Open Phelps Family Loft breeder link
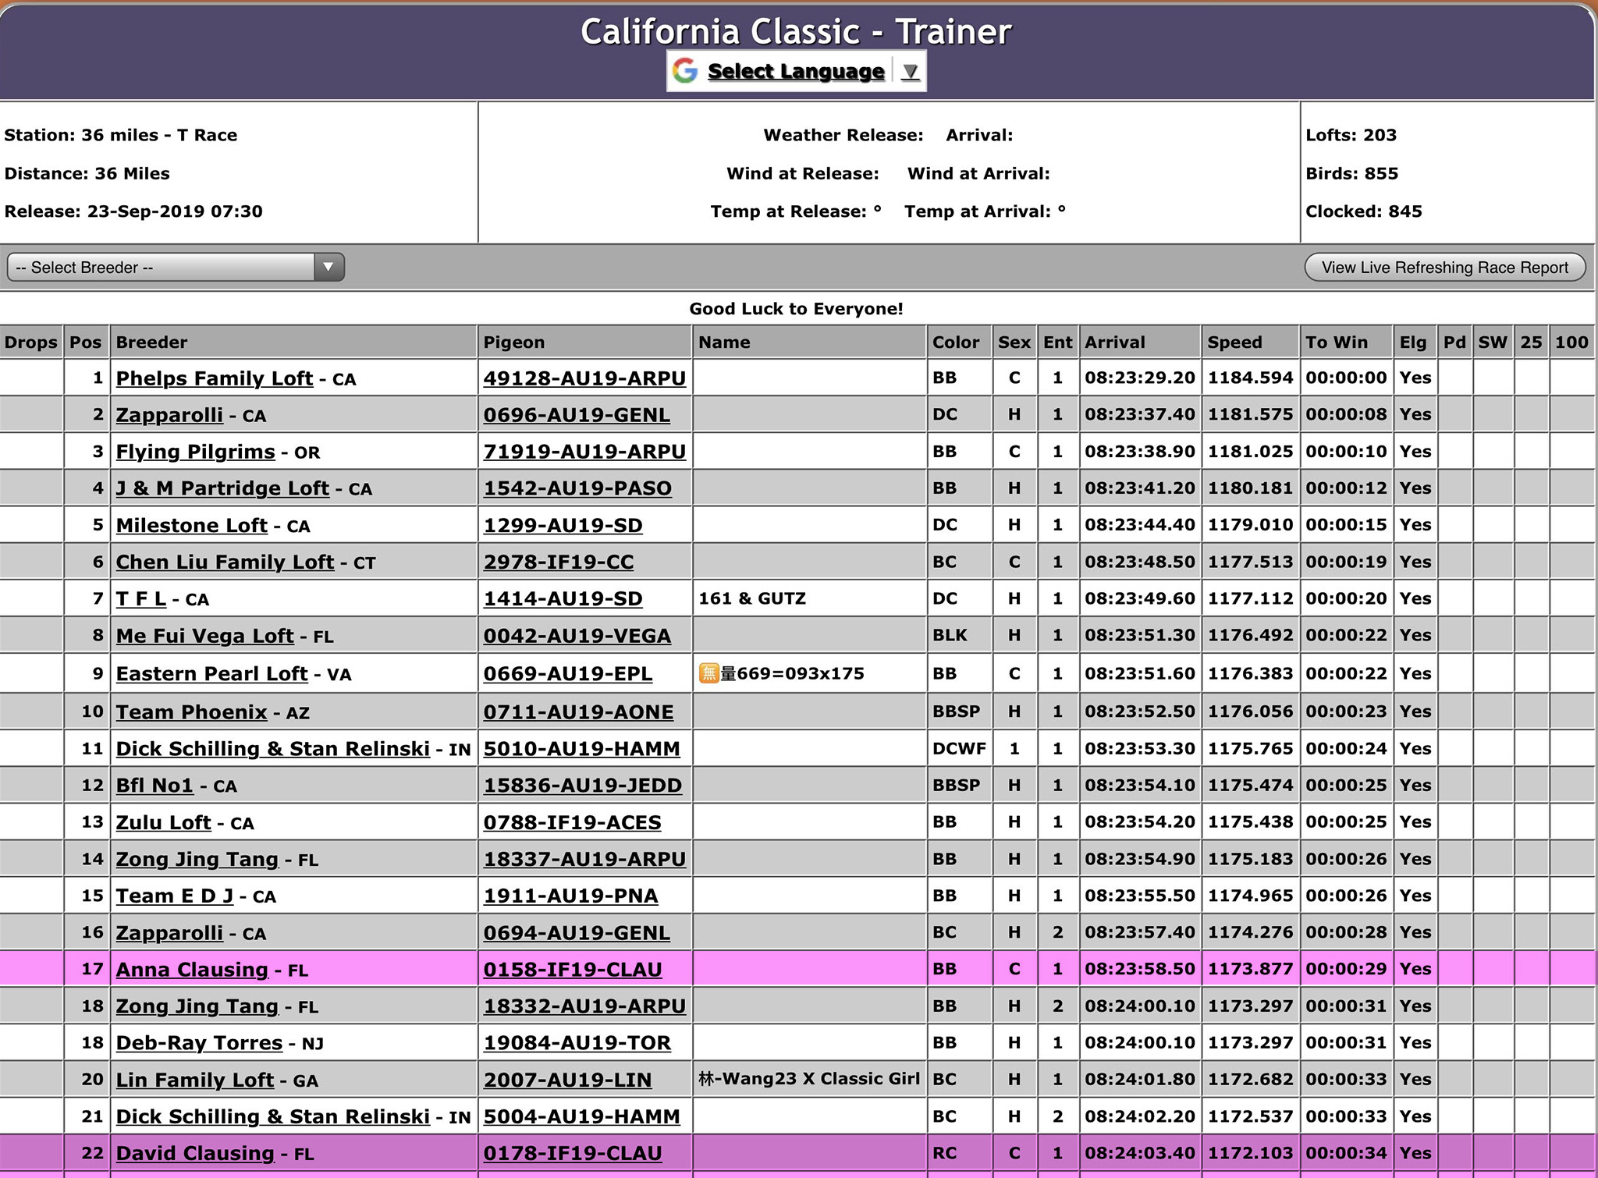1598x1178 pixels. click(214, 378)
